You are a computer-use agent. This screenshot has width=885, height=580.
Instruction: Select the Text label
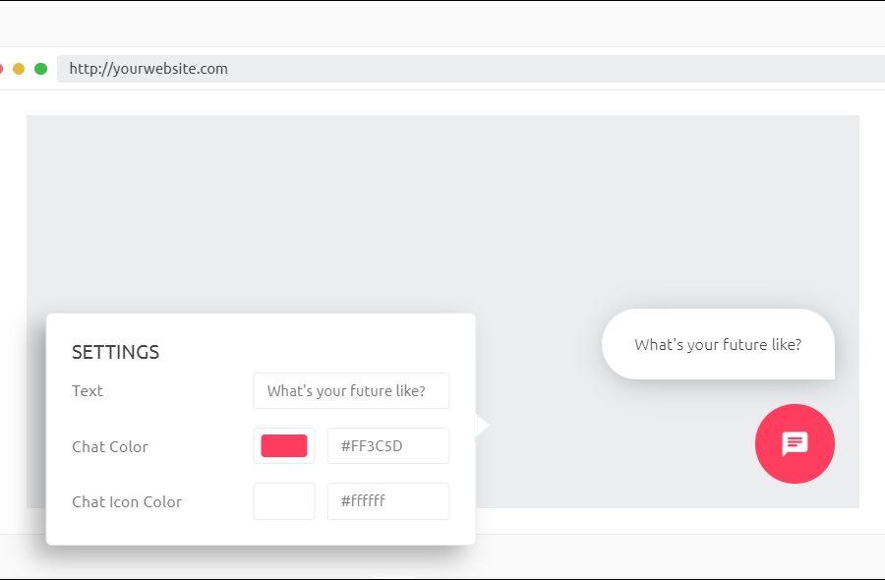pos(88,390)
